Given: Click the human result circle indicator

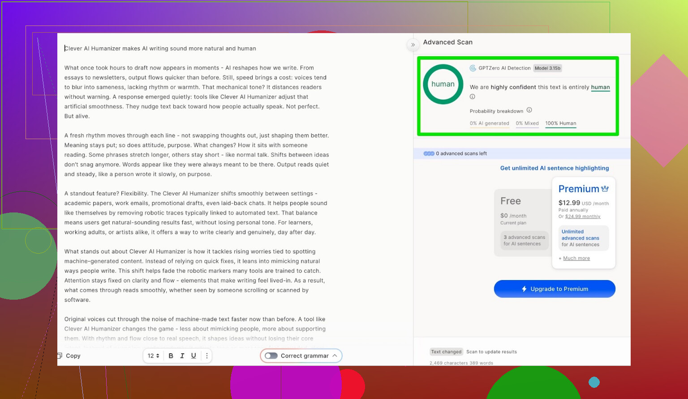Looking at the screenshot, I should (x=443, y=84).
